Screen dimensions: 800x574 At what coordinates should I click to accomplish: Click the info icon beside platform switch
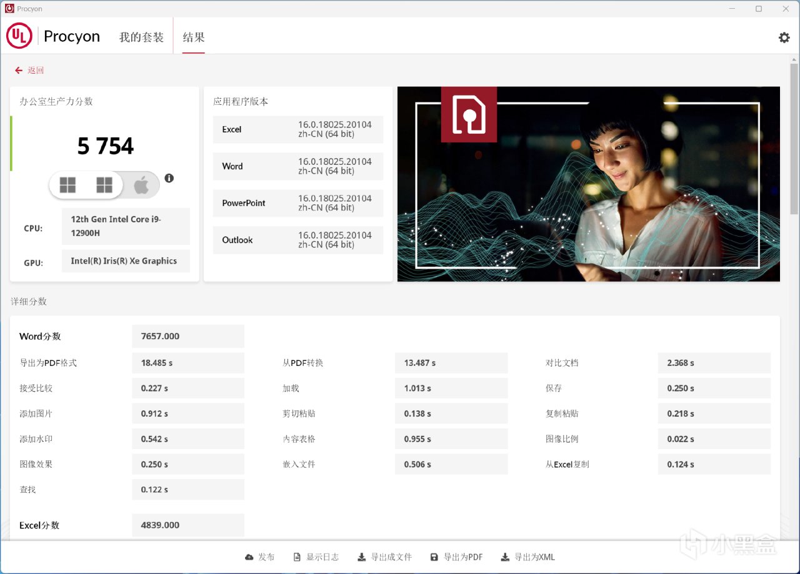(x=169, y=178)
